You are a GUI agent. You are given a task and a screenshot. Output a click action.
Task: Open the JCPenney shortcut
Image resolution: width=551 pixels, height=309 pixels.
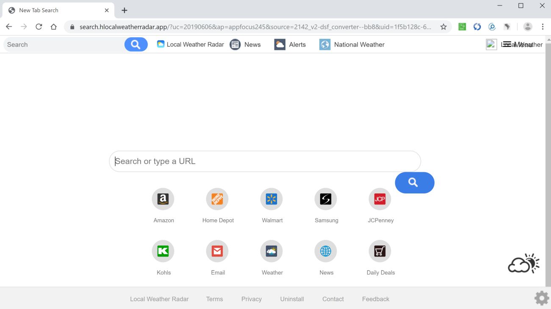[380, 199]
